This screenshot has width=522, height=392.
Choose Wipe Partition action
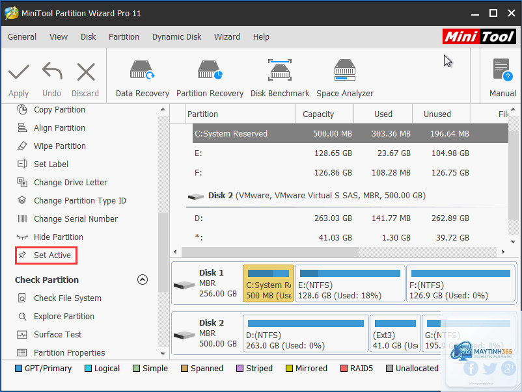pos(51,146)
